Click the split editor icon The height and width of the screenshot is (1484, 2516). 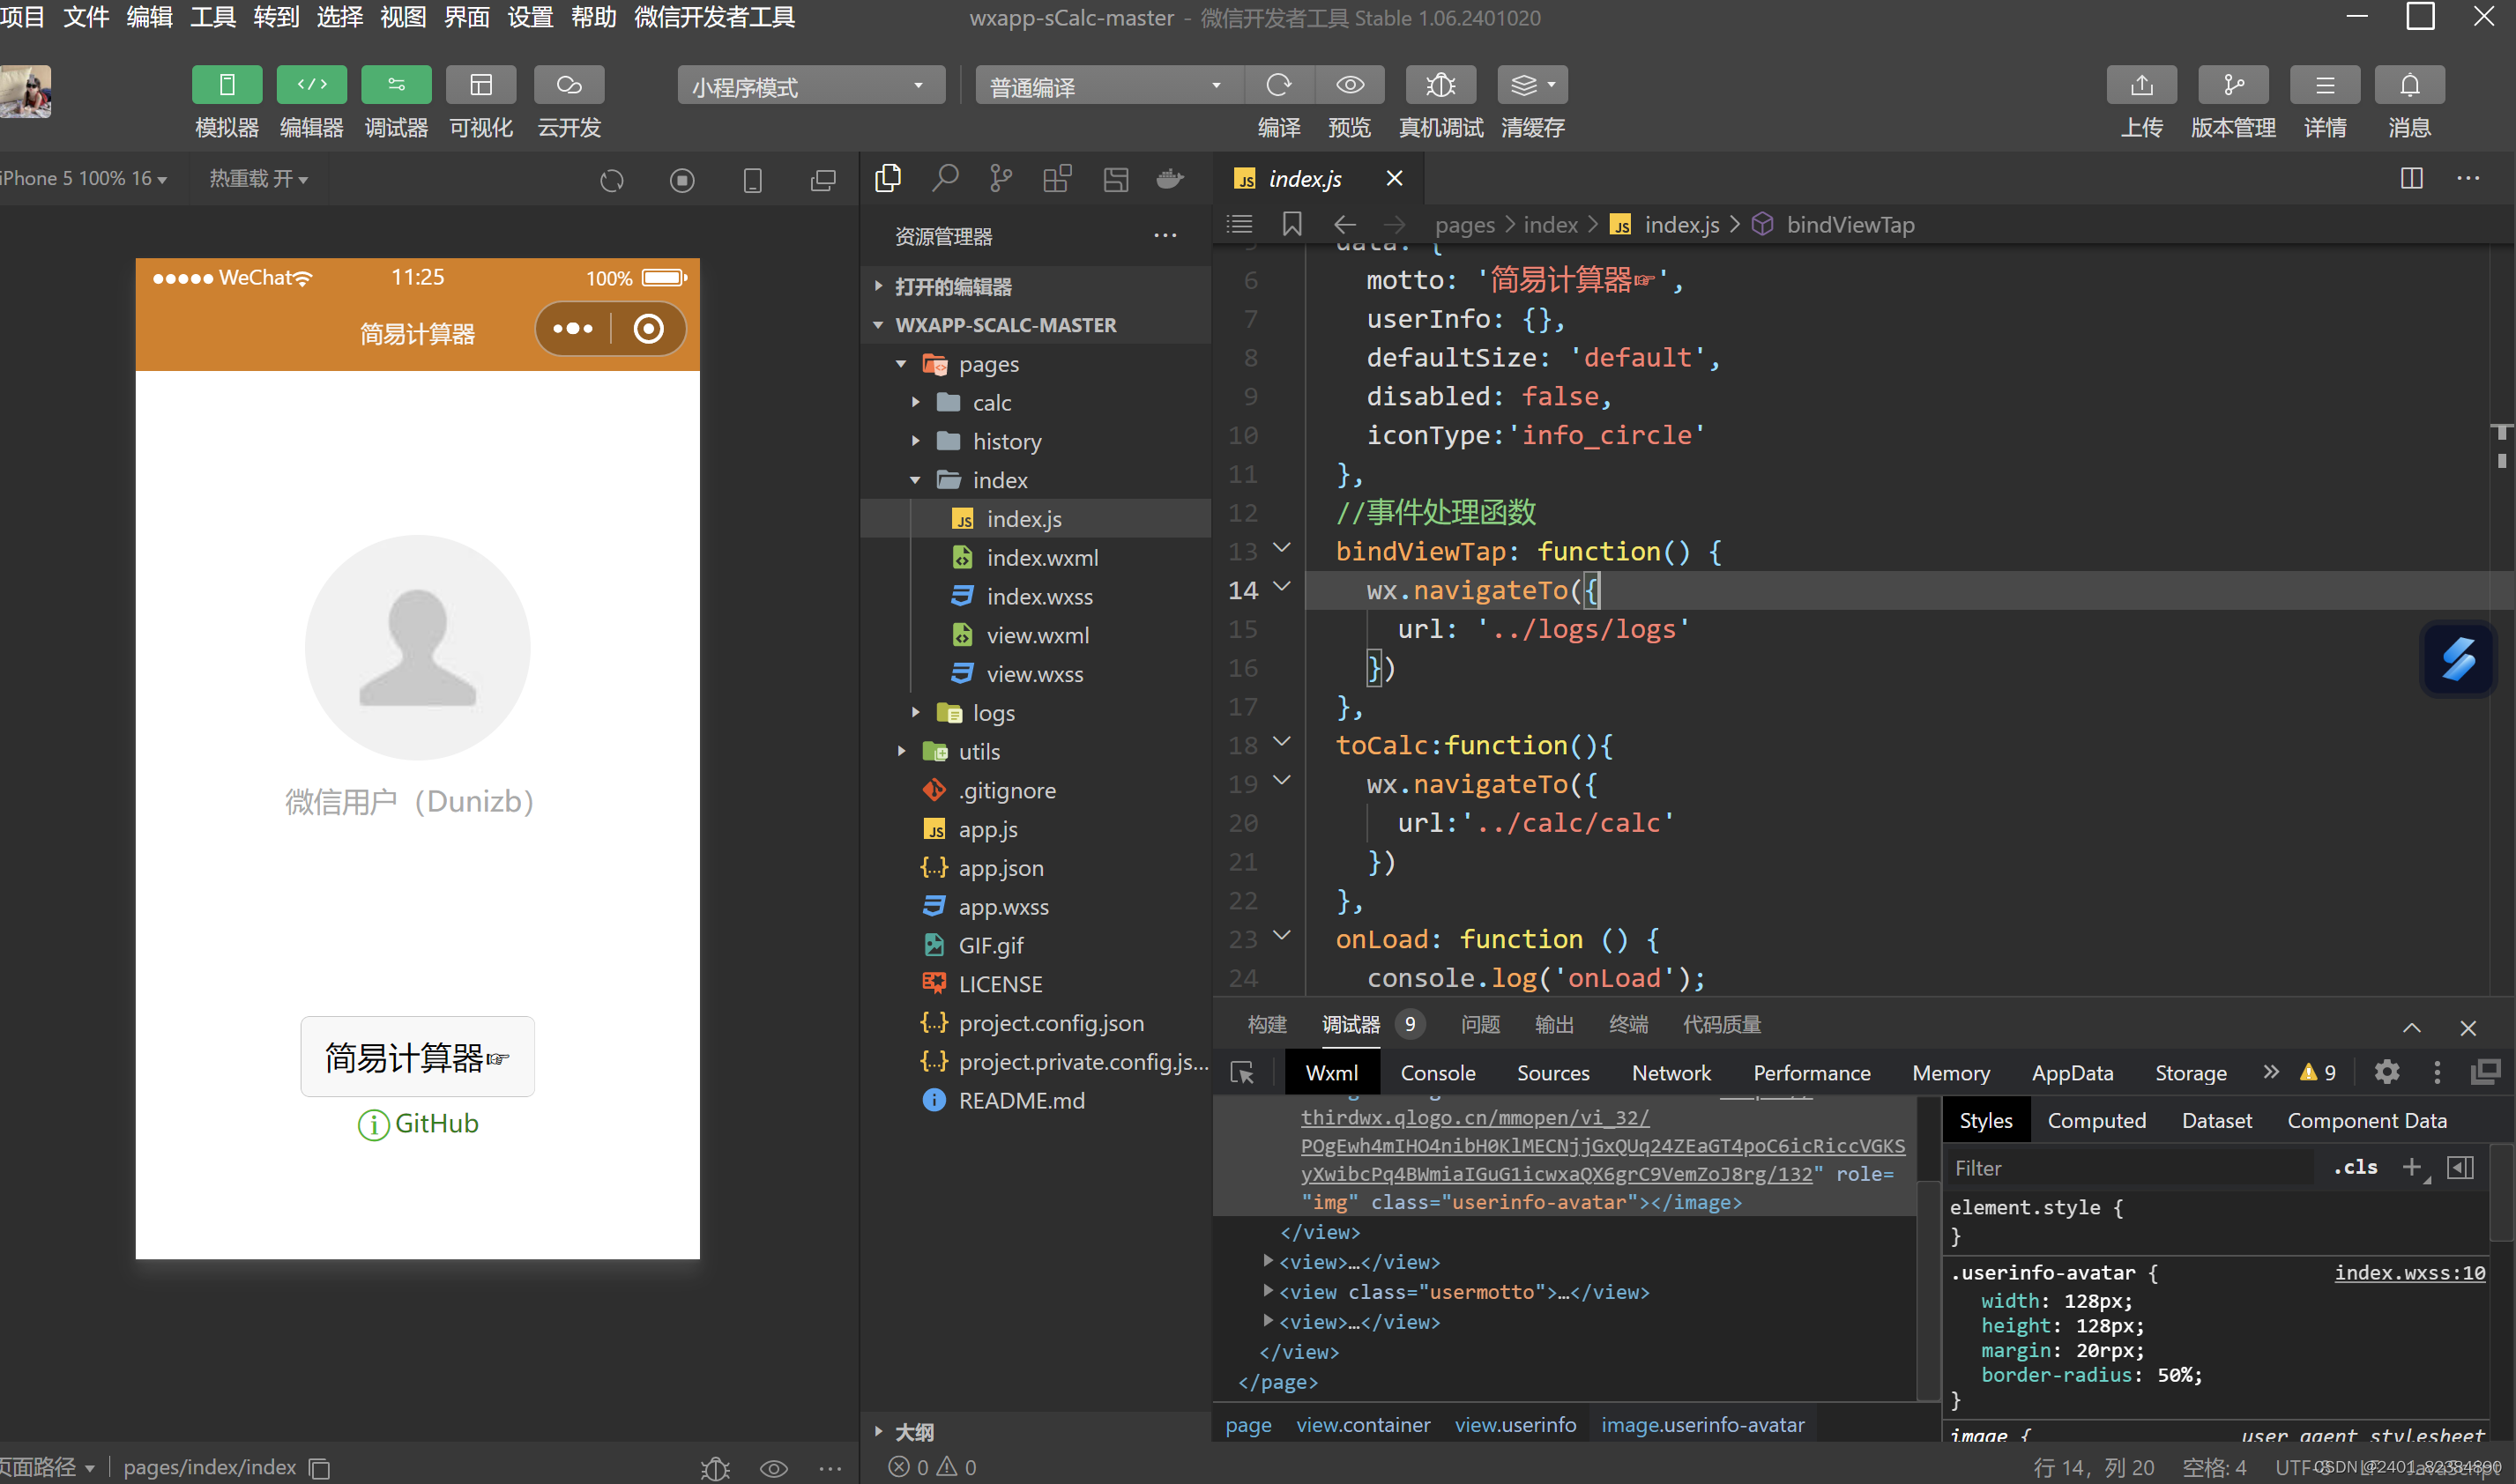(2411, 179)
